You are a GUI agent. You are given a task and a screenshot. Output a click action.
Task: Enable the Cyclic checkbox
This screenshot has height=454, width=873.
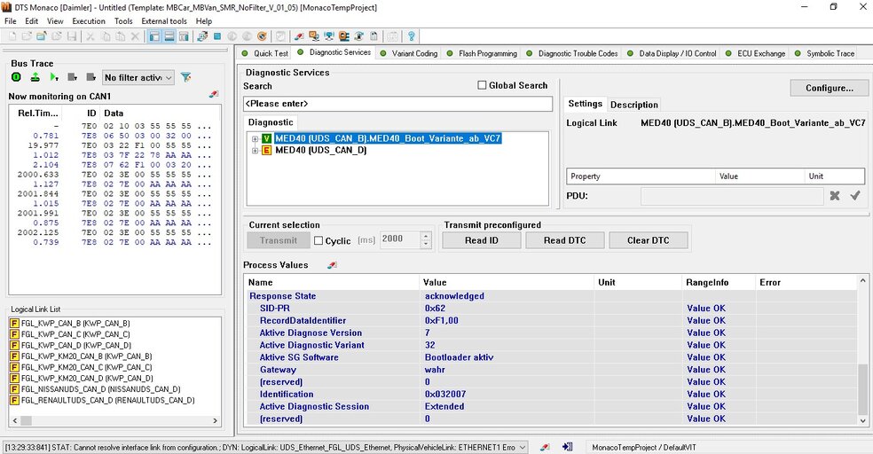click(x=319, y=240)
